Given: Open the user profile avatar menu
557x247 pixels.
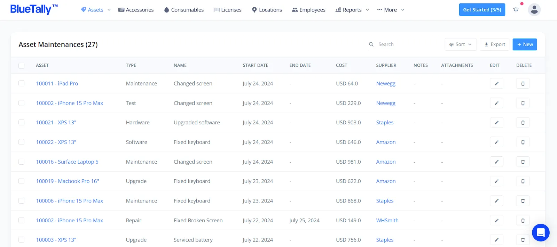Looking at the screenshot, I should (534, 10).
